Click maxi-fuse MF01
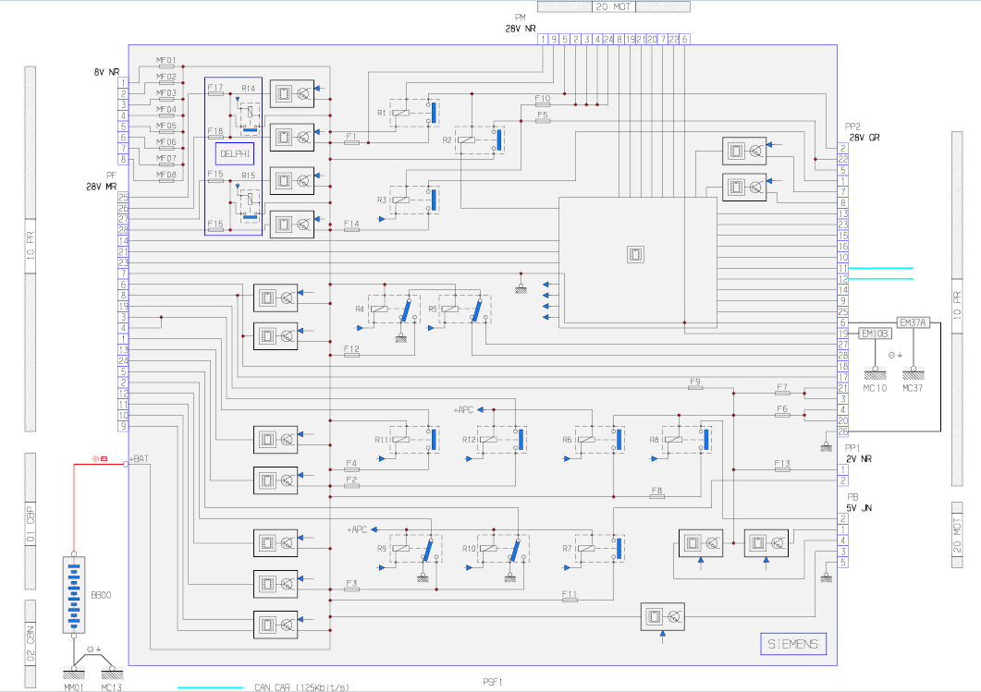Image resolution: width=981 pixels, height=692 pixels. (x=166, y=67)
